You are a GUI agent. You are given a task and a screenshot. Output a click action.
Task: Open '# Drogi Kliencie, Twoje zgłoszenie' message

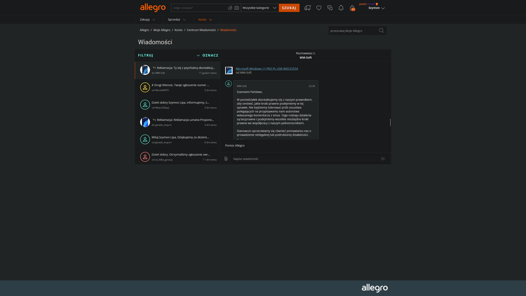click(x=177, y=87)
